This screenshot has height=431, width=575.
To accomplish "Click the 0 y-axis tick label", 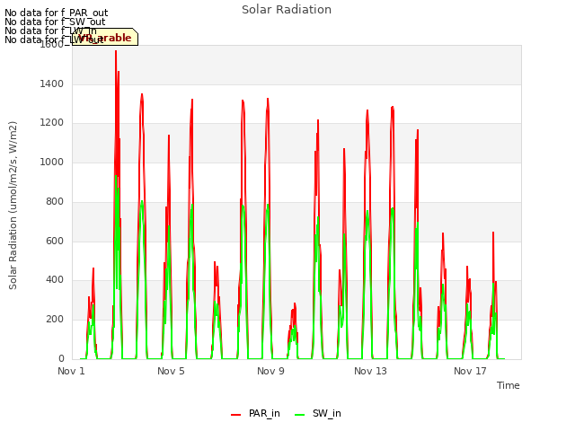I will click(61, 358).
